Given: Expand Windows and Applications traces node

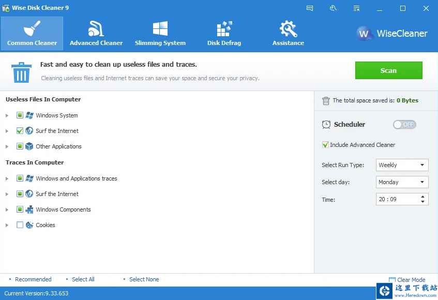Looking at the screenshot, I should [x=7, y=178].
